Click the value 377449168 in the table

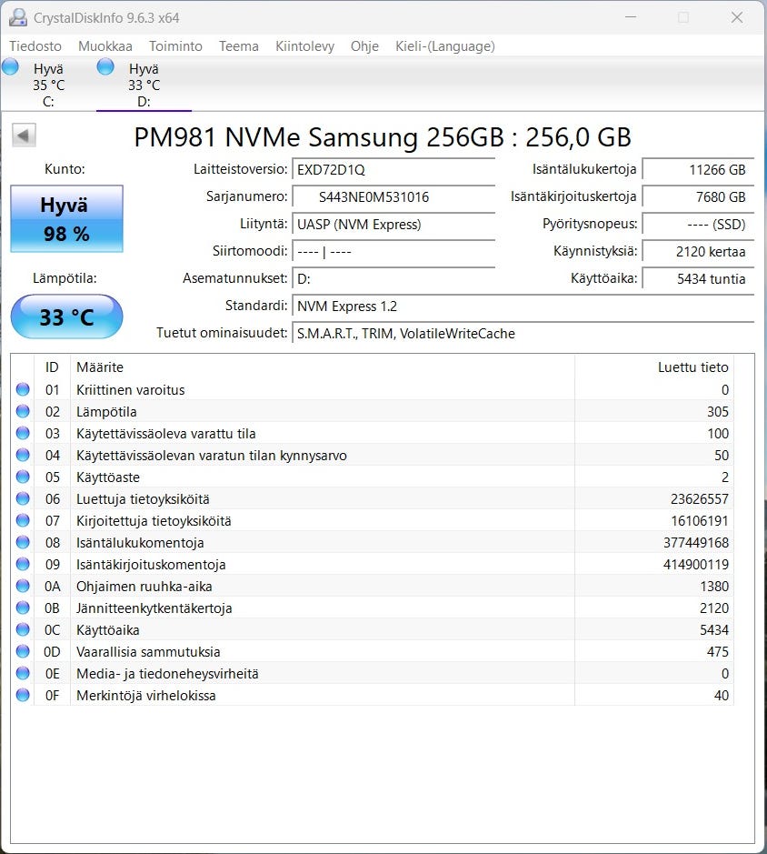[x=696, y=542]
